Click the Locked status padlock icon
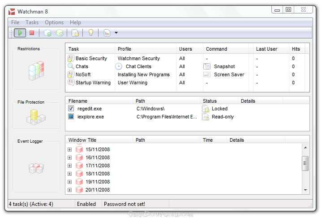This screenshot has width=322, height=218. click(x=206, y=109)
